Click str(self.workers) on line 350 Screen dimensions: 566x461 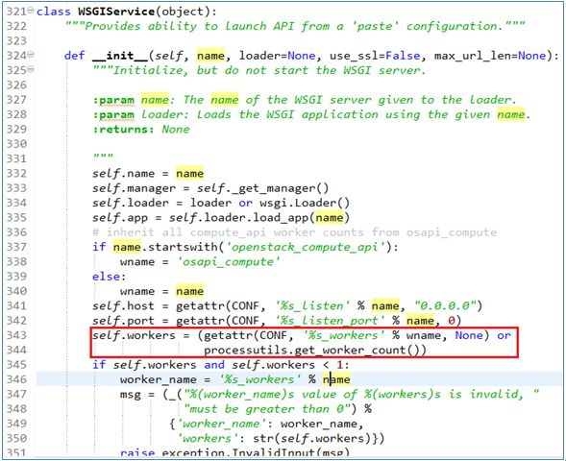312,438
